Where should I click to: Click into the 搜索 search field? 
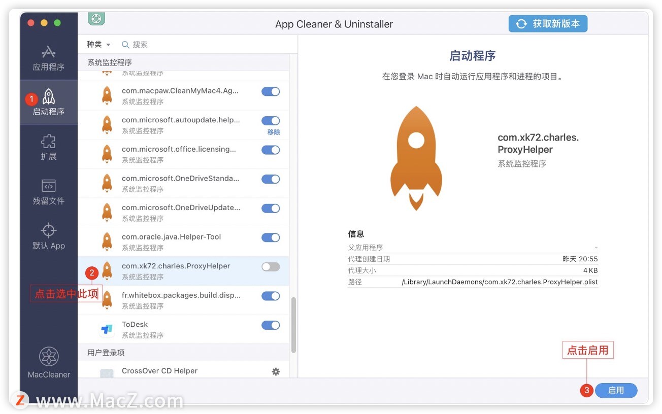(206, 45)
